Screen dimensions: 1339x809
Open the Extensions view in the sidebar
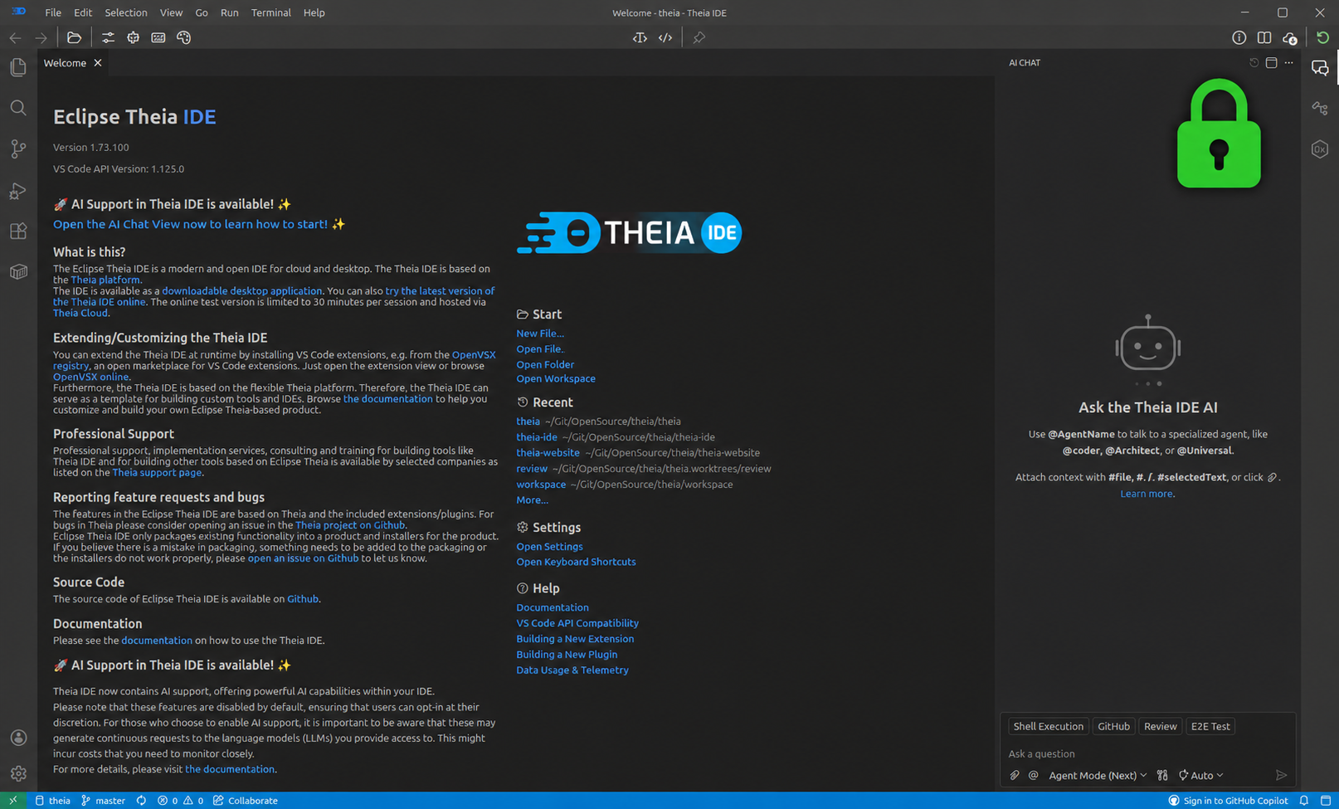[18, 231]
